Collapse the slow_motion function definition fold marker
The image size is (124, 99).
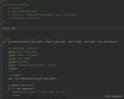pos(2,42)
